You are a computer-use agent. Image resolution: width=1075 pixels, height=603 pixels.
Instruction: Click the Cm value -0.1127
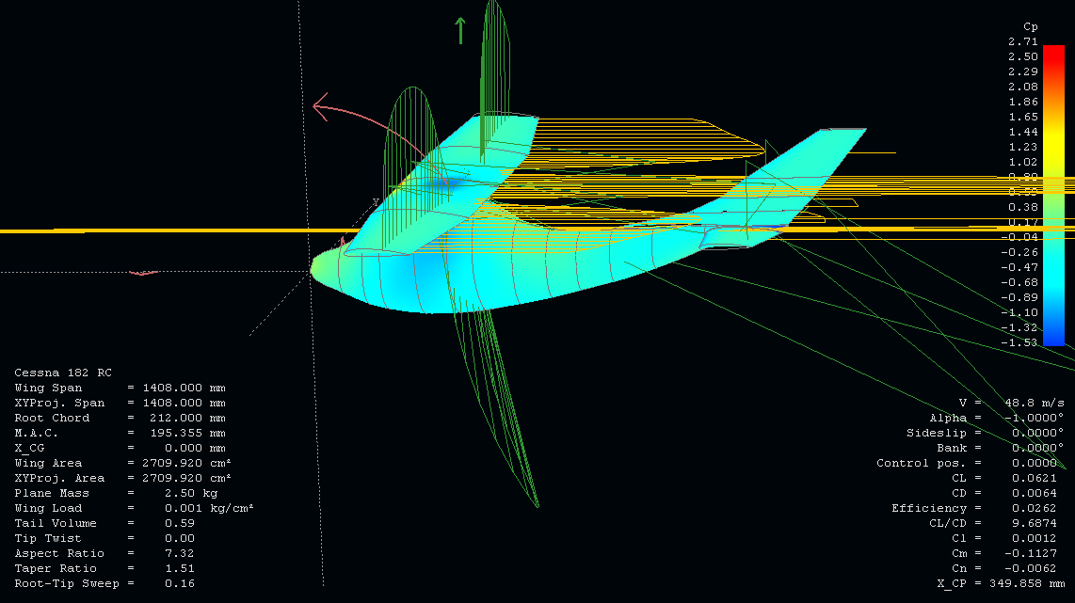(1031, 554)
